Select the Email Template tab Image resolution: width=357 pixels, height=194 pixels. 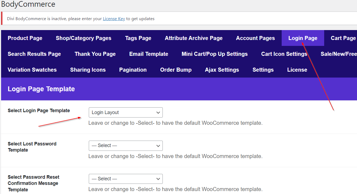(x=149, y=54)
